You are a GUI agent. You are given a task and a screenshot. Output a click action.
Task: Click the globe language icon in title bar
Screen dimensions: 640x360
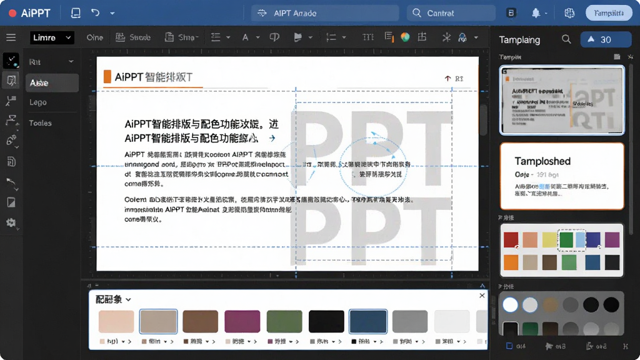(x=569, y=13)
